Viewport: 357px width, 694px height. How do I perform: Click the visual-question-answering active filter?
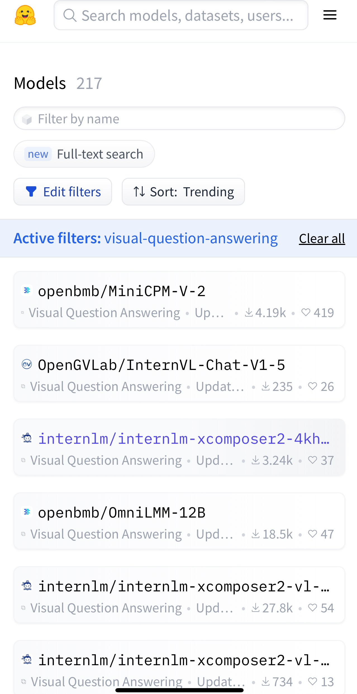(191, 239)
